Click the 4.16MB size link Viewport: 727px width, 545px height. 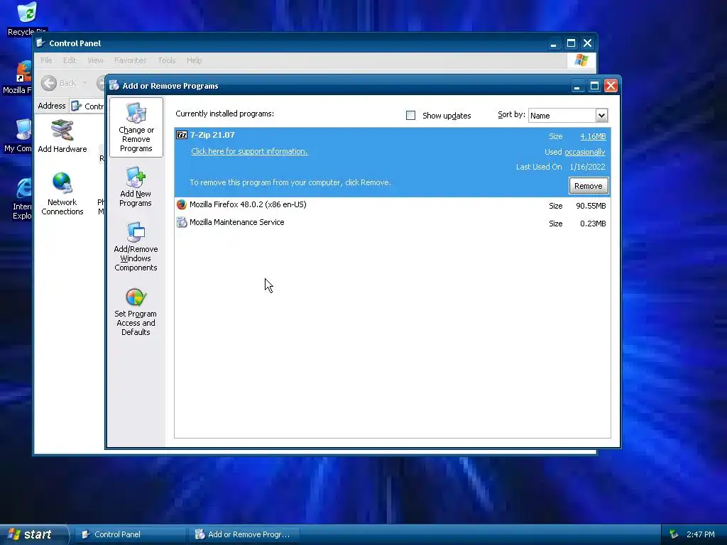pos(593,136)
